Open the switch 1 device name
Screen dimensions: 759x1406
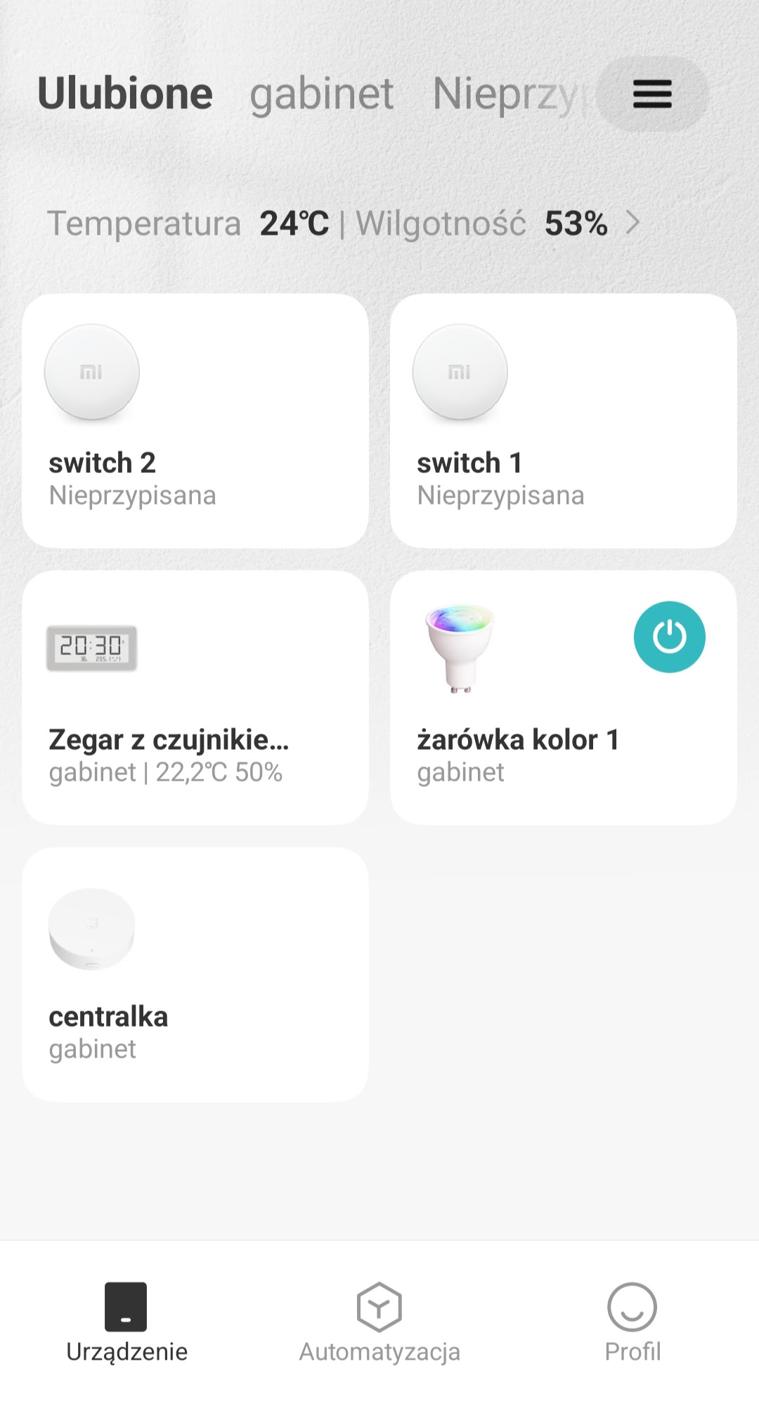click(469, 463)
